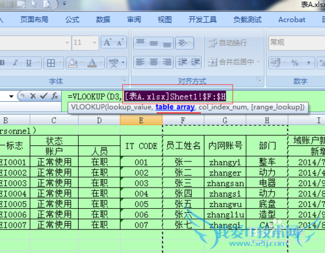Customize Quick Access Toolbar dropdown

click(x=64, y=3)
